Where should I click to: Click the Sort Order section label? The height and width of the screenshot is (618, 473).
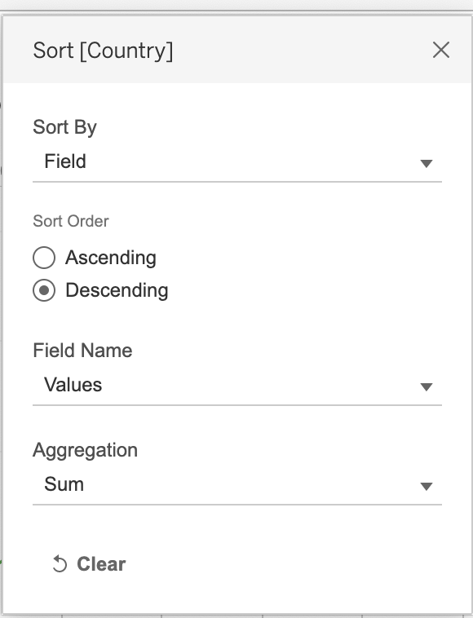tap(71, 221)
